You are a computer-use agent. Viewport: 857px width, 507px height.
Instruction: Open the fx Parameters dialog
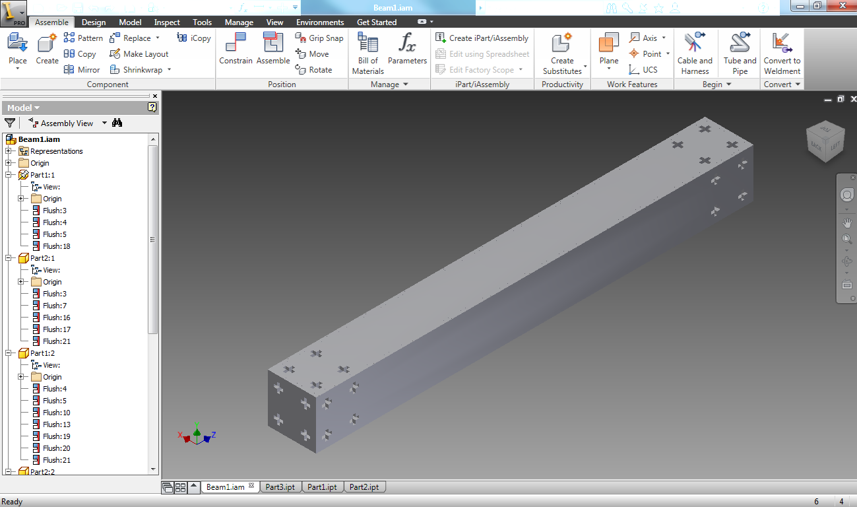407,50
